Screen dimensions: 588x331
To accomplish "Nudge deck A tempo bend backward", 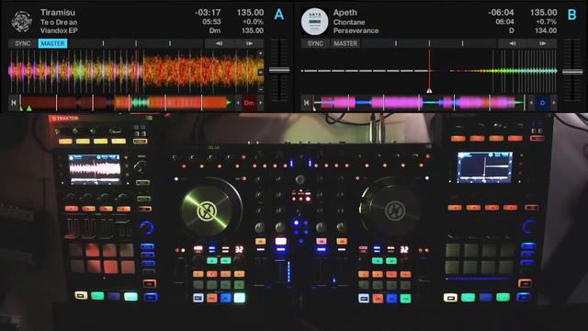I will pyautogui.click(x=220, y=43).
